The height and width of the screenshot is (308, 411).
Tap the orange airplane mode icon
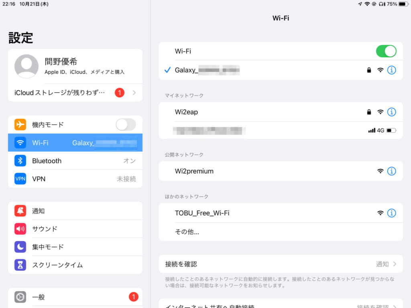[x=20, y=125]
